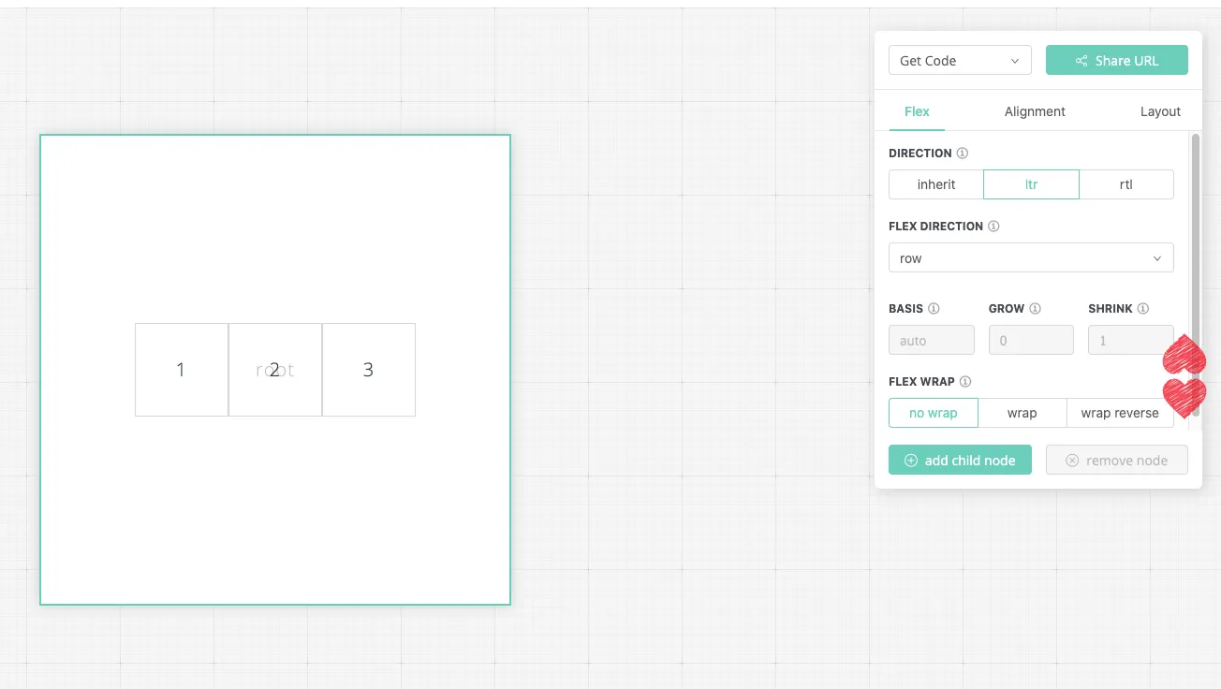
Task: Select the inherit direction option
Action: click(935, 184)
